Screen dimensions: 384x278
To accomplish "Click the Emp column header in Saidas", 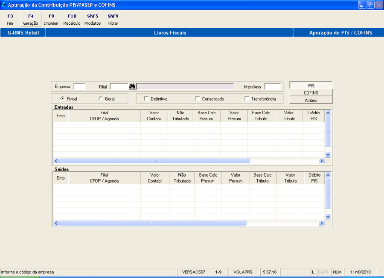I will 61,178.
